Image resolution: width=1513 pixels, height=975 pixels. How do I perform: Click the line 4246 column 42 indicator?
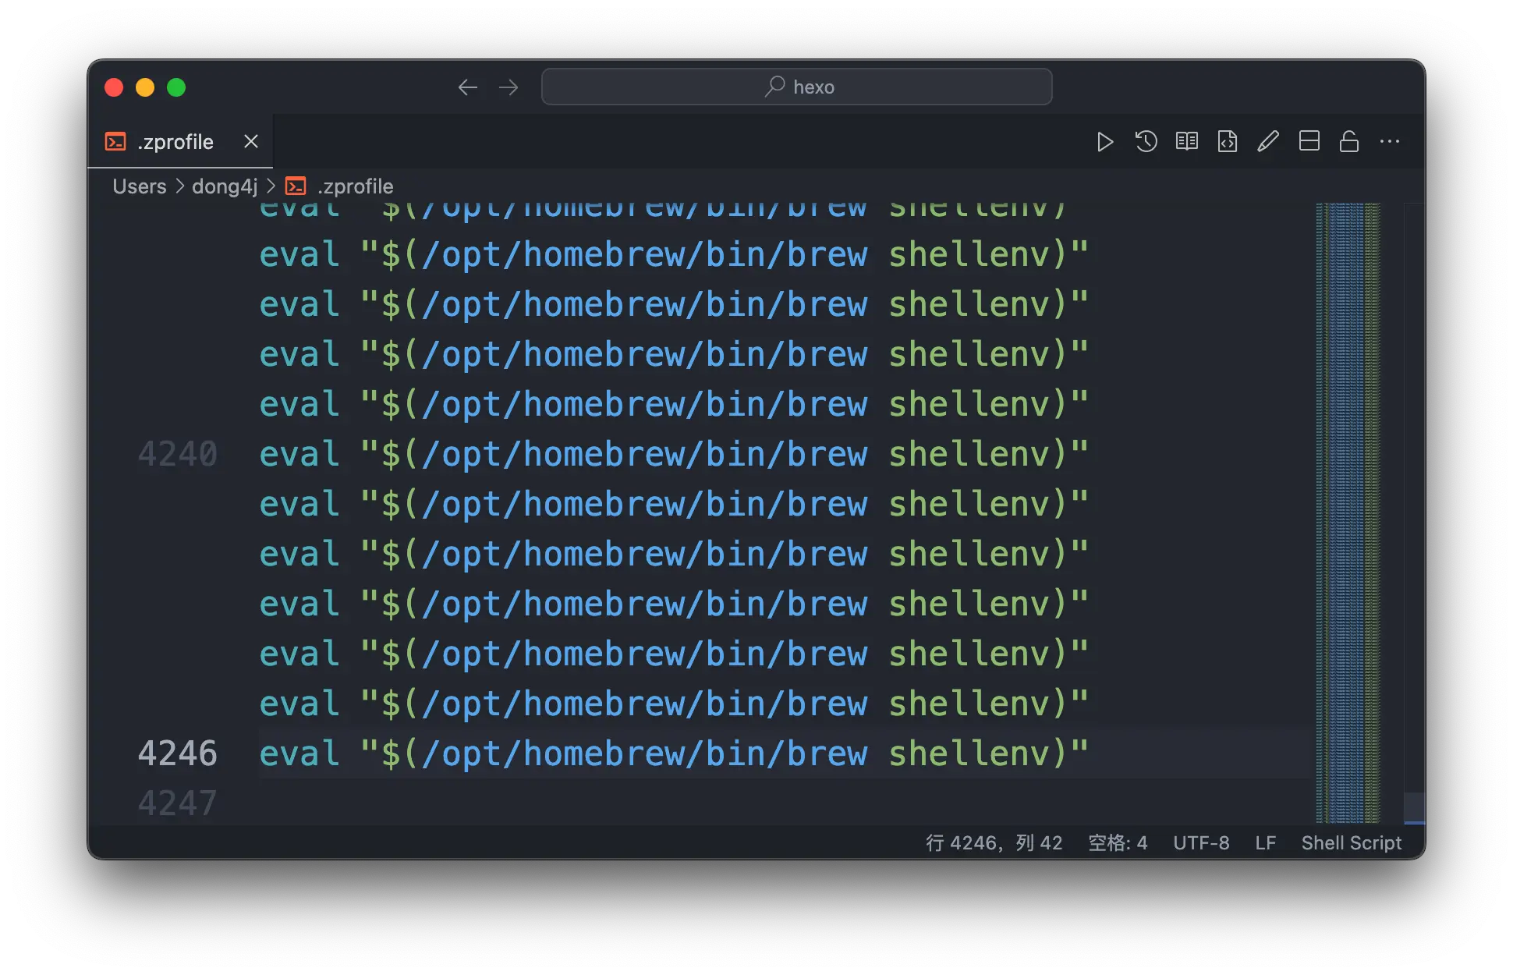point(994,843)
